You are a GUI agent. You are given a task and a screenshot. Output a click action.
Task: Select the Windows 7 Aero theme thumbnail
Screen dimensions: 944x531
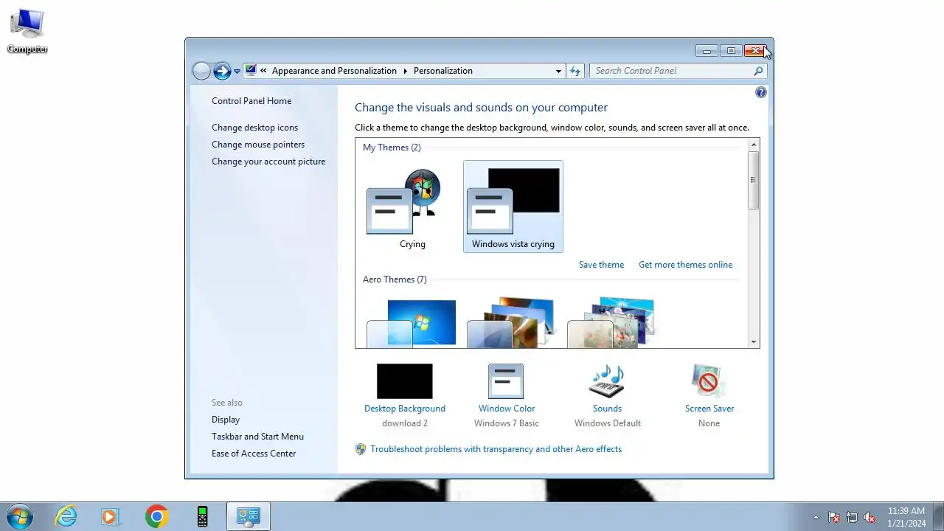pyautogui.click(x=412, y=323)
